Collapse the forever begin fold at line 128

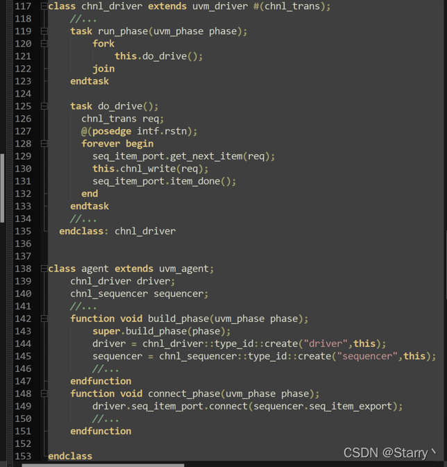[x=44, y=144]
